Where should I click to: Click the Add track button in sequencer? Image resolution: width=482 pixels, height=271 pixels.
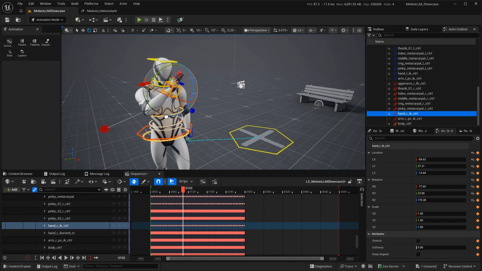(12, 190)
